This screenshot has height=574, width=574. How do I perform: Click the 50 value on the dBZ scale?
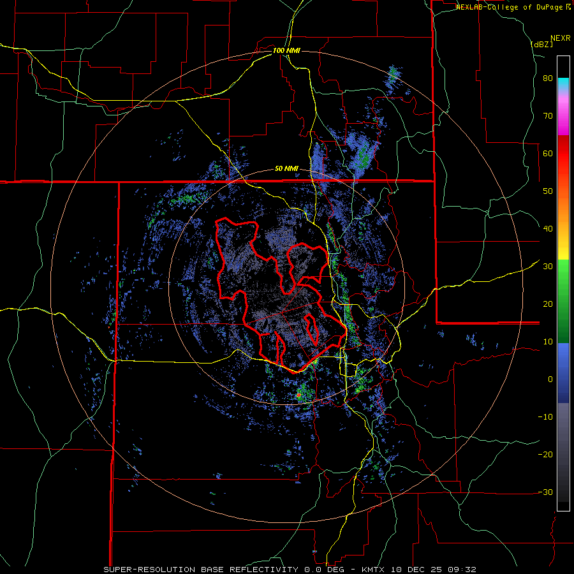[548, 191]
